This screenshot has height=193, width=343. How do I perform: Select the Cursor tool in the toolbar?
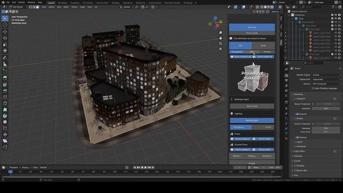[x=5, y=25]
